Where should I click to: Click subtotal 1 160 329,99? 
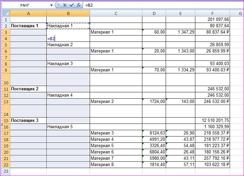coord(212,127)
